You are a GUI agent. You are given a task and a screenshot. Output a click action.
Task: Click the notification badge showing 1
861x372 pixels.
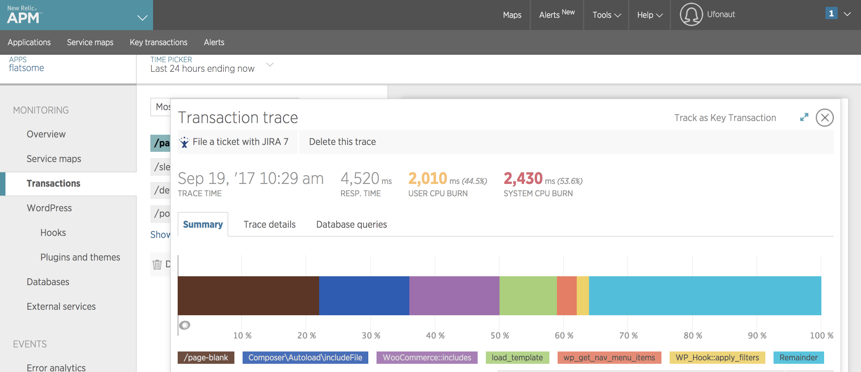point(831,13)
